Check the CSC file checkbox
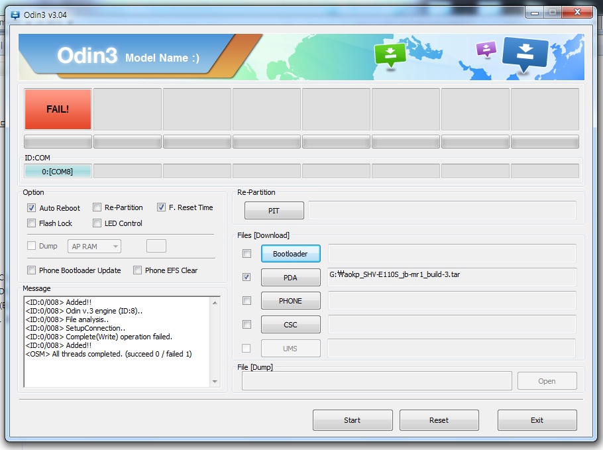Viewport: 603px width, 450px height. tap(247, 325)
